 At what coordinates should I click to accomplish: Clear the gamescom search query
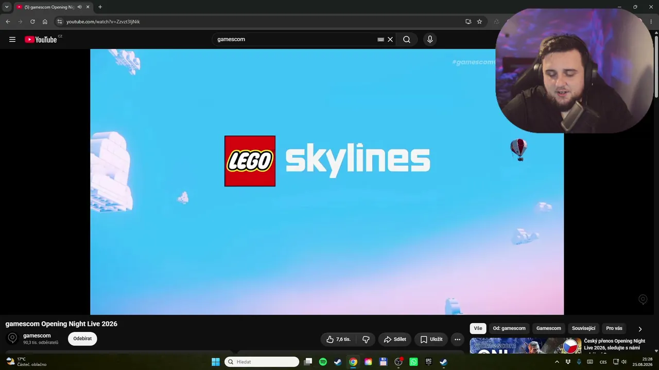coord(390,40)
